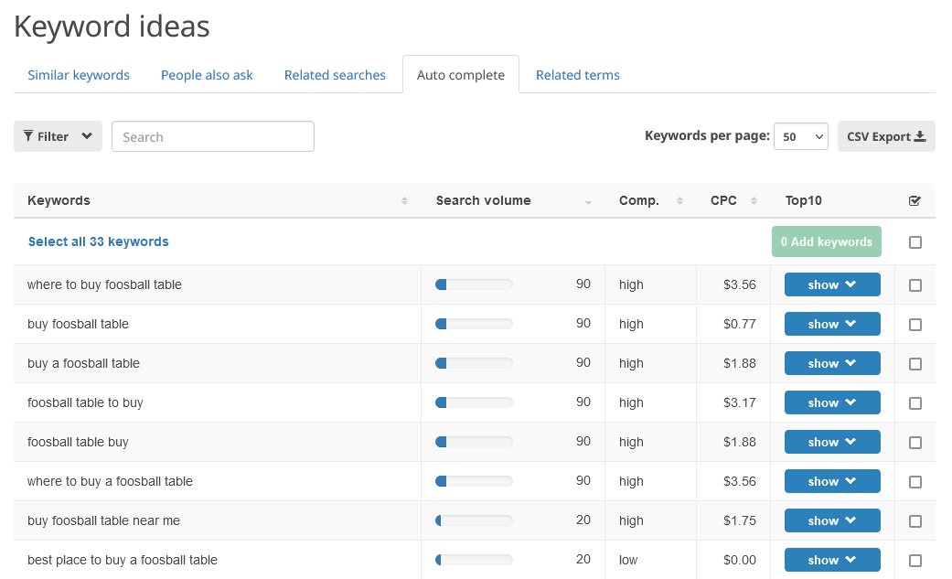Open the Filter dropdown
Viewport: 952px width, 579px height.
[58, 136]
